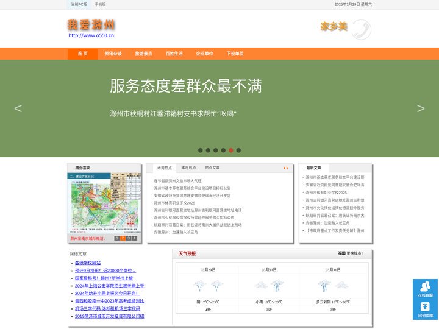Open the 在线客服 customer service icon
439x329 pixels.
pyautogui.click(x=425, y=289)
